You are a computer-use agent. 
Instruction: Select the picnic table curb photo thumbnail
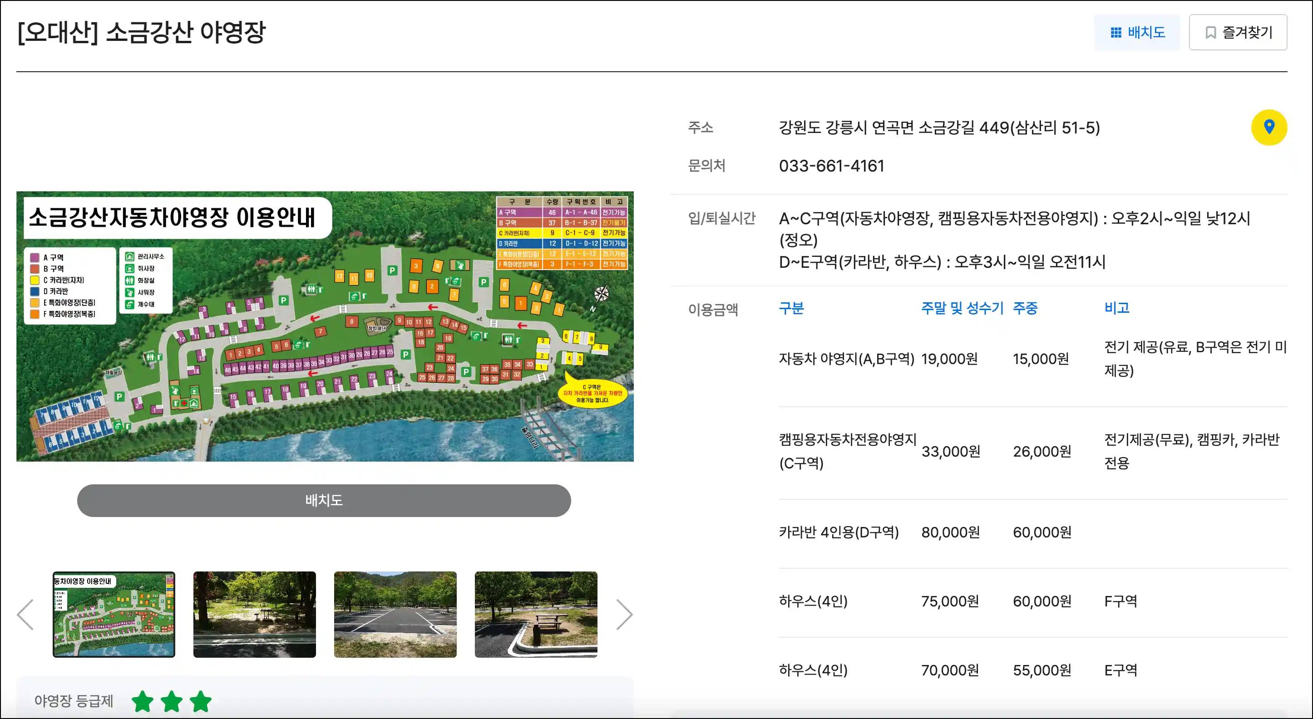pyautogui.click(x=536, y=614)
